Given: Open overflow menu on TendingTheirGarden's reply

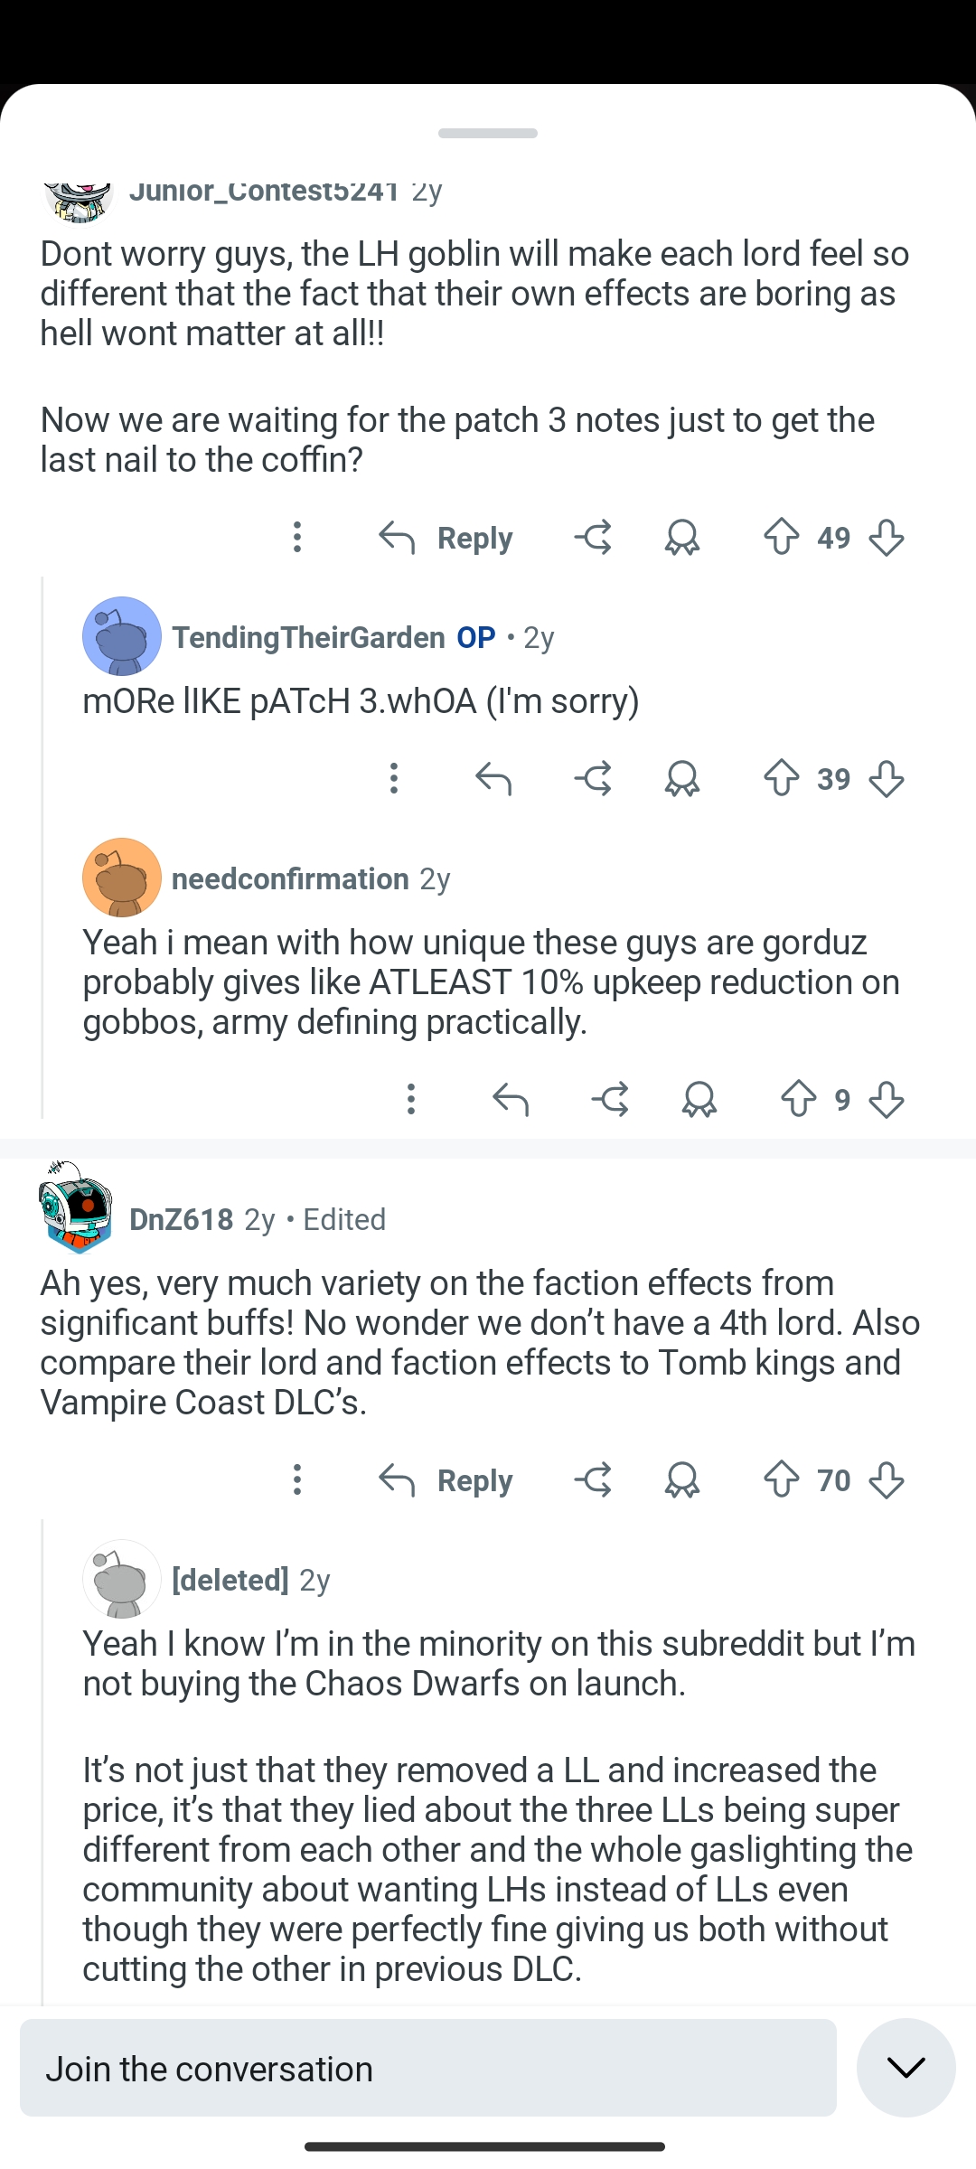Looking at the screenshot, I should click(x=394, y=778).
